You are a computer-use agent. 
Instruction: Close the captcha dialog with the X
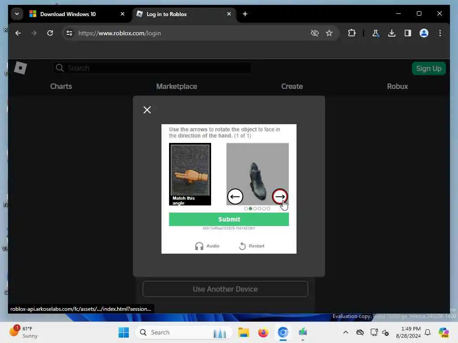(147, 110)
